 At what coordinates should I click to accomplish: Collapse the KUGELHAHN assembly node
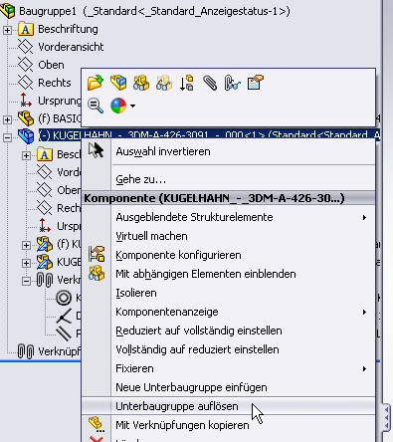(x=7, y=137)
